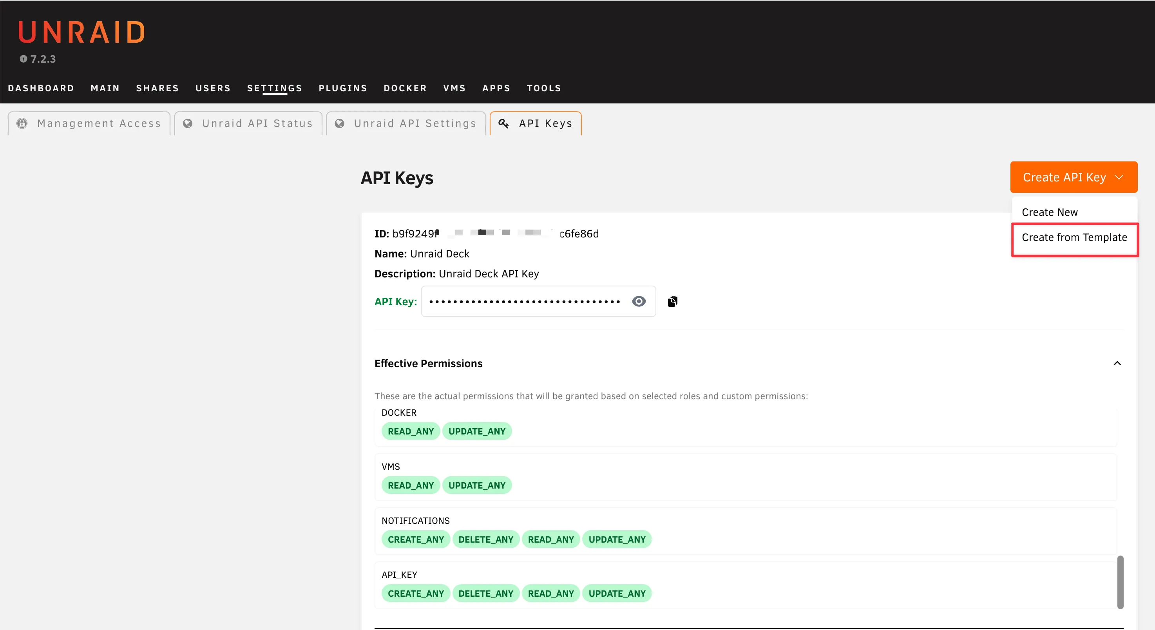Click the NOTIFICATIONS DELETE_ANY badge
Image resolution: width=1155 pixels, height=630 pixels.
point(485,539)
